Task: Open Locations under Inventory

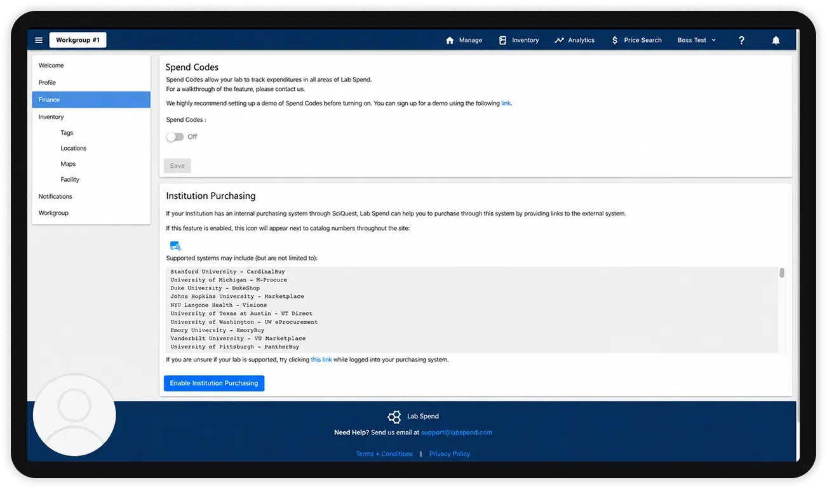Action: 74,148
